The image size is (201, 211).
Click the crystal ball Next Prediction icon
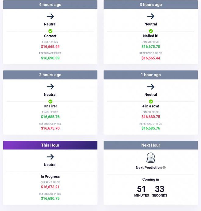click(x=151, y=158)
